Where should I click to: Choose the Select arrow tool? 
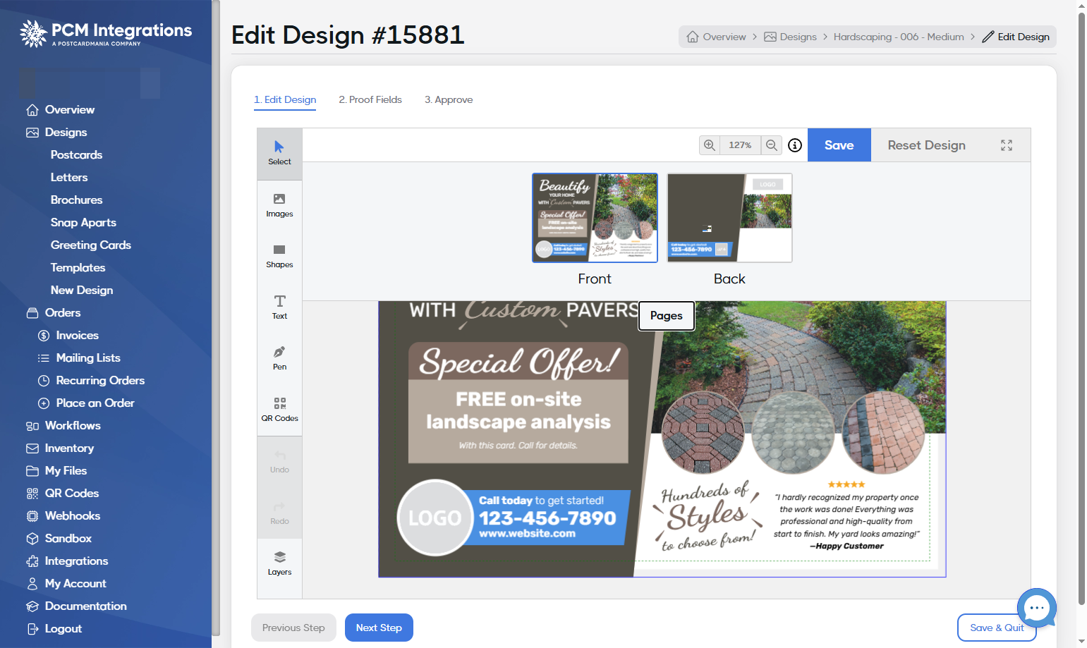(x=279, y=154)
